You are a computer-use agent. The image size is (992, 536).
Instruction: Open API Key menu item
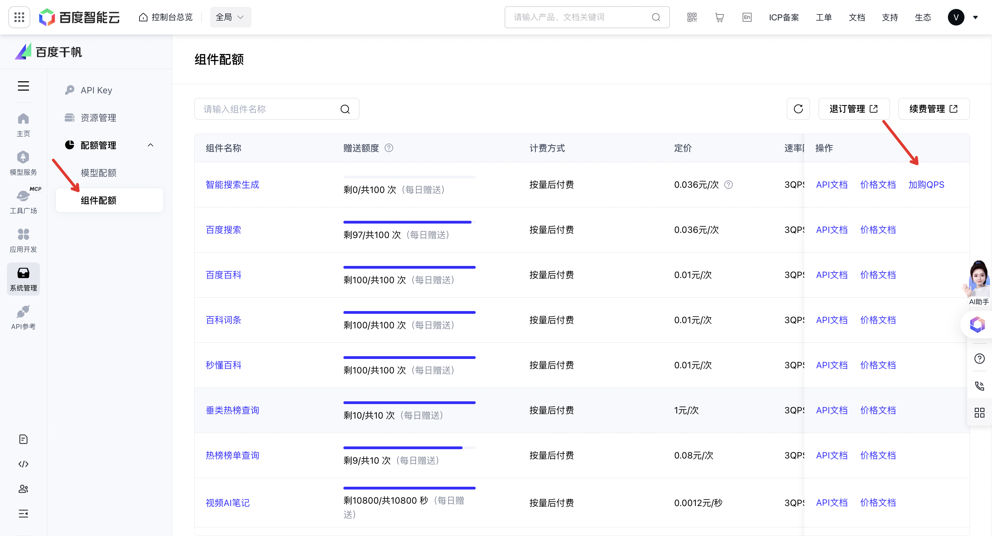coord(96,90)
